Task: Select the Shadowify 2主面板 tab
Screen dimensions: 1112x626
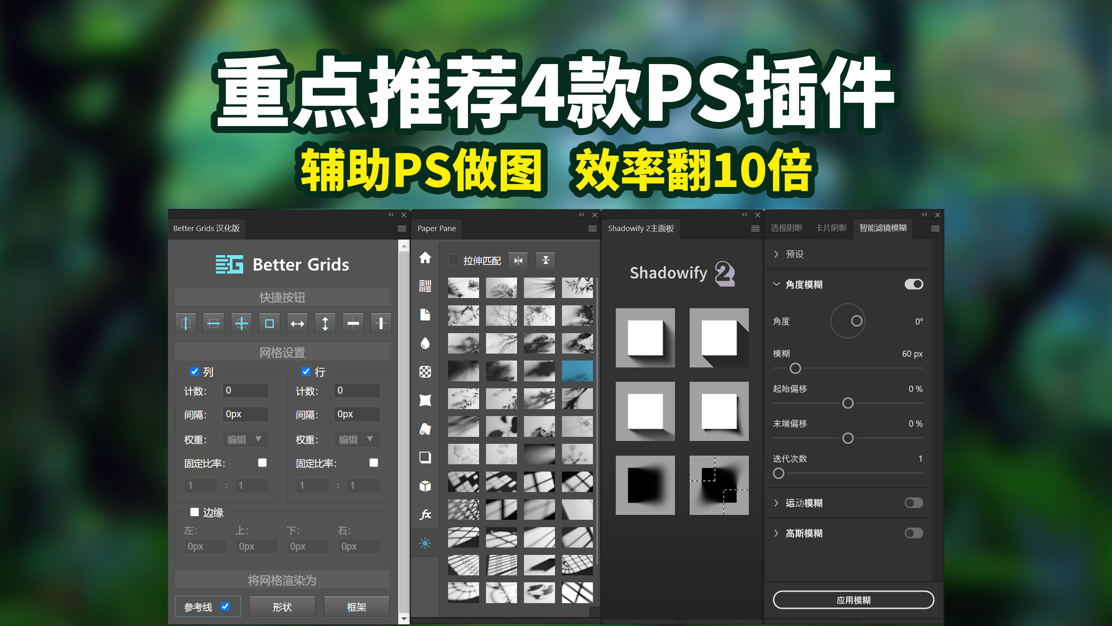Action: (x=641, y=229)
